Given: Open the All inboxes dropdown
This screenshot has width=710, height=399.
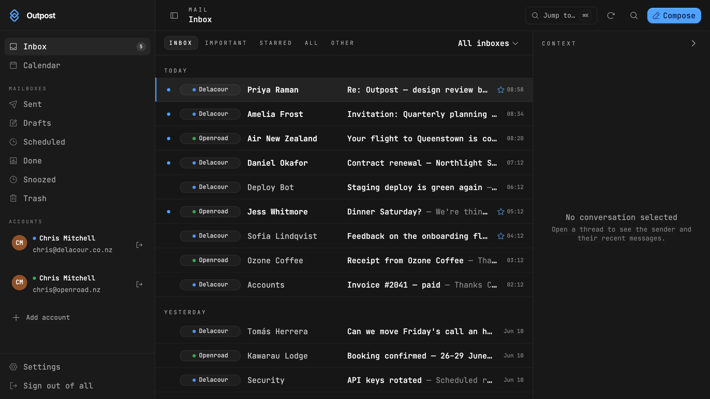Looking at the screenshot, I should click(x=488, y=43).
